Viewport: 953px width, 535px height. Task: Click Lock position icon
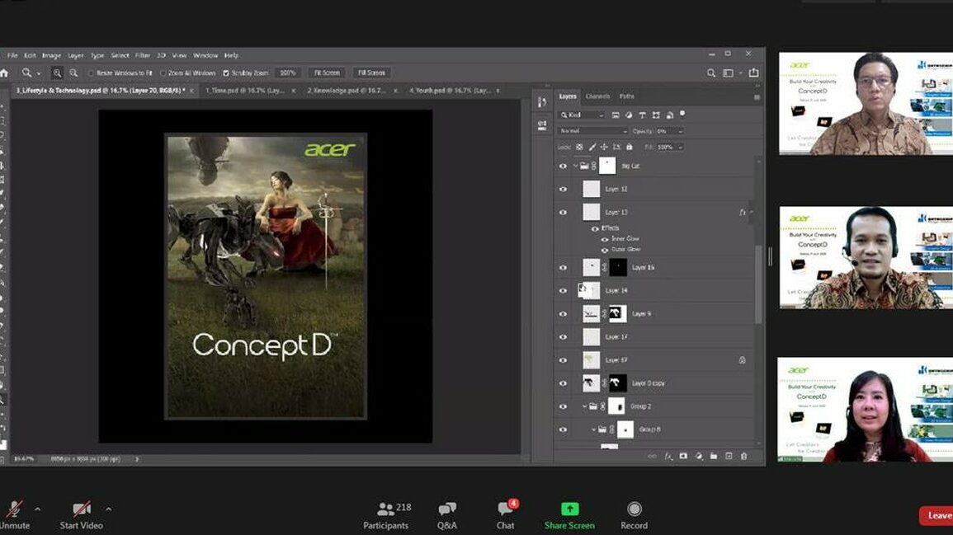pos(604,147)
